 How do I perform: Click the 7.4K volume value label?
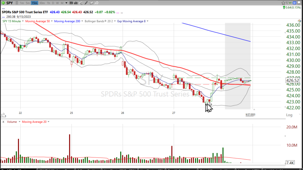tap(290, 163)
